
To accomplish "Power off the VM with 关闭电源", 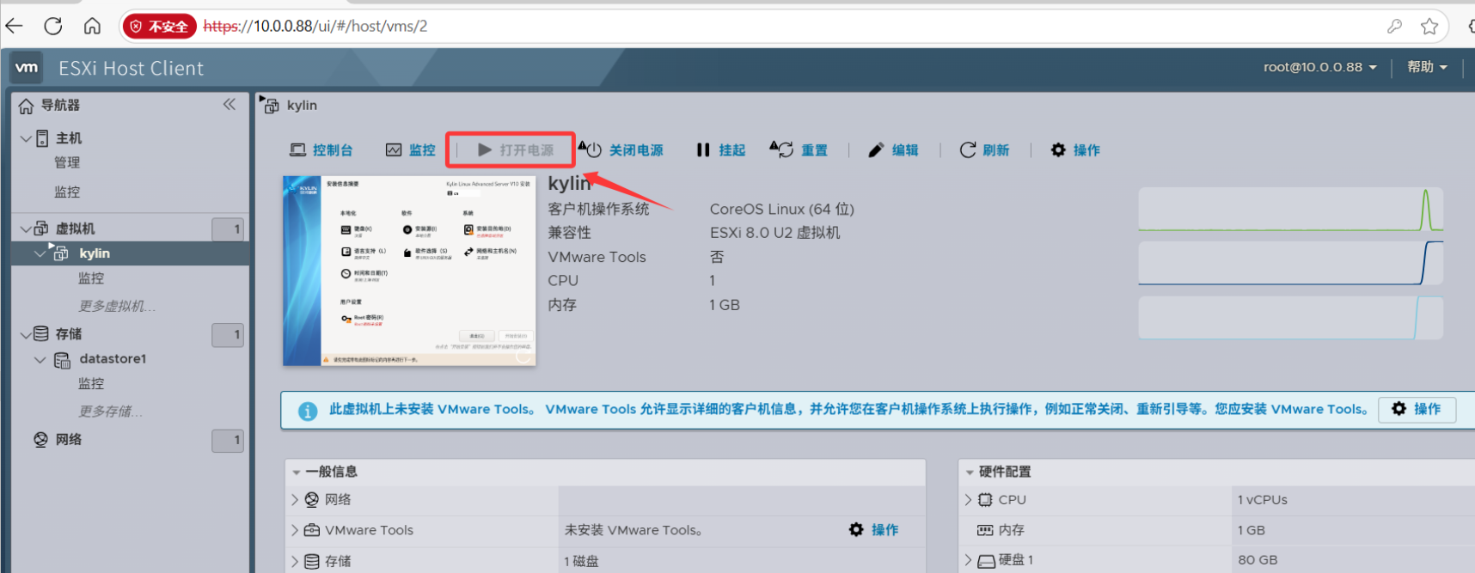I will 621,150.
